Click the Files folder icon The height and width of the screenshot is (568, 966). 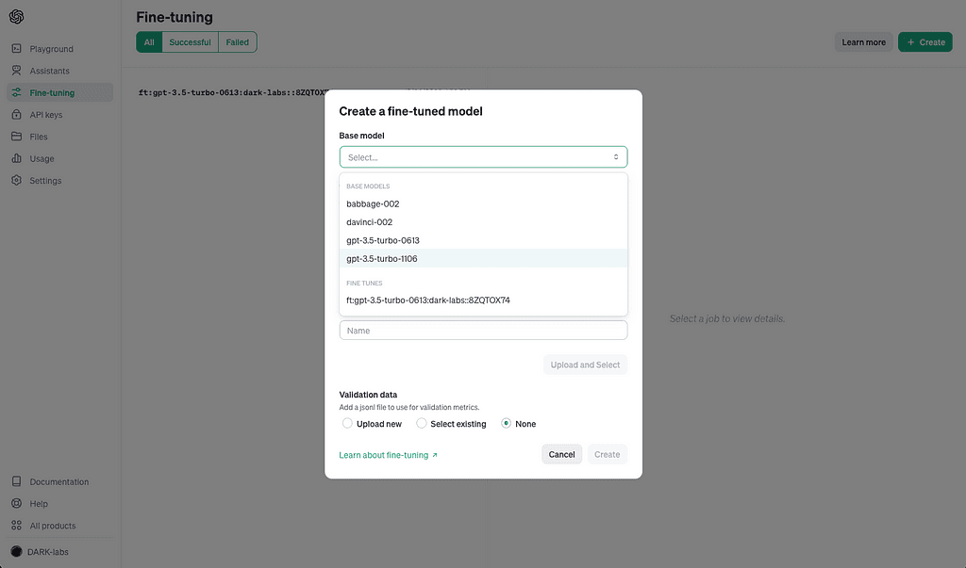[x=17, y=136]
